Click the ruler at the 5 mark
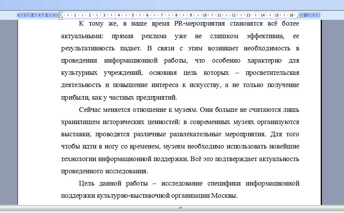344x213 pixels. [x=133, y=15]
